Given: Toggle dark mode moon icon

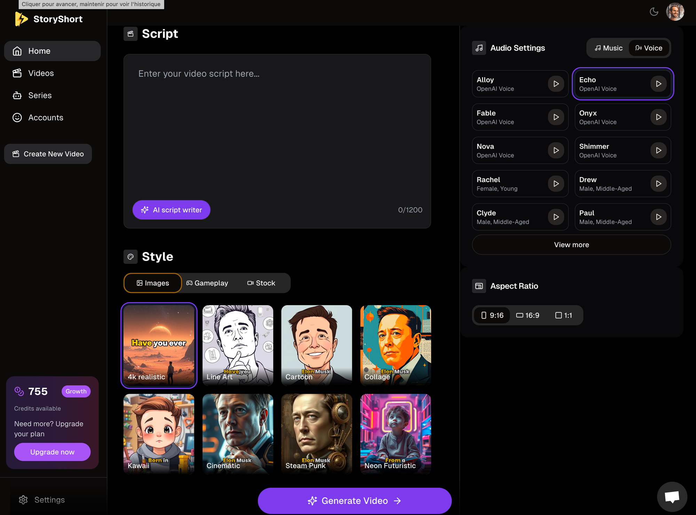Looking at the screenshot, I should (x=654, y=12).
